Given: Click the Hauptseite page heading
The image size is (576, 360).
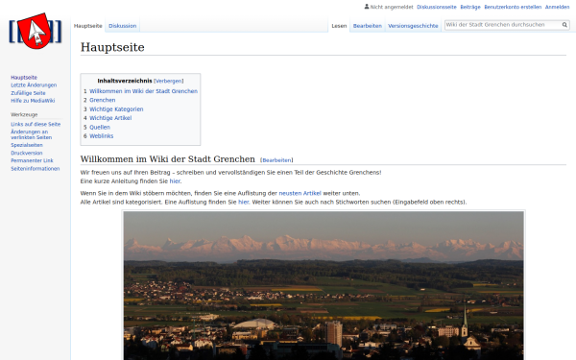Looking at the screenshot, I should (112, 47).
